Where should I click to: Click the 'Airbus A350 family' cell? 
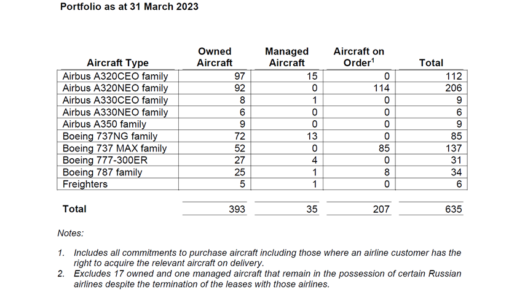[x=105, y=125]
